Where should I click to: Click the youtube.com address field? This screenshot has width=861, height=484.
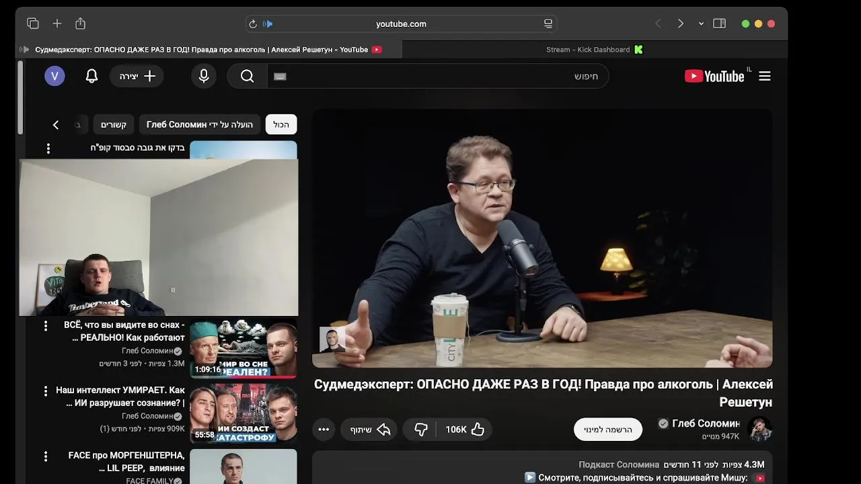pyautogui.click(x=401, y=24)
